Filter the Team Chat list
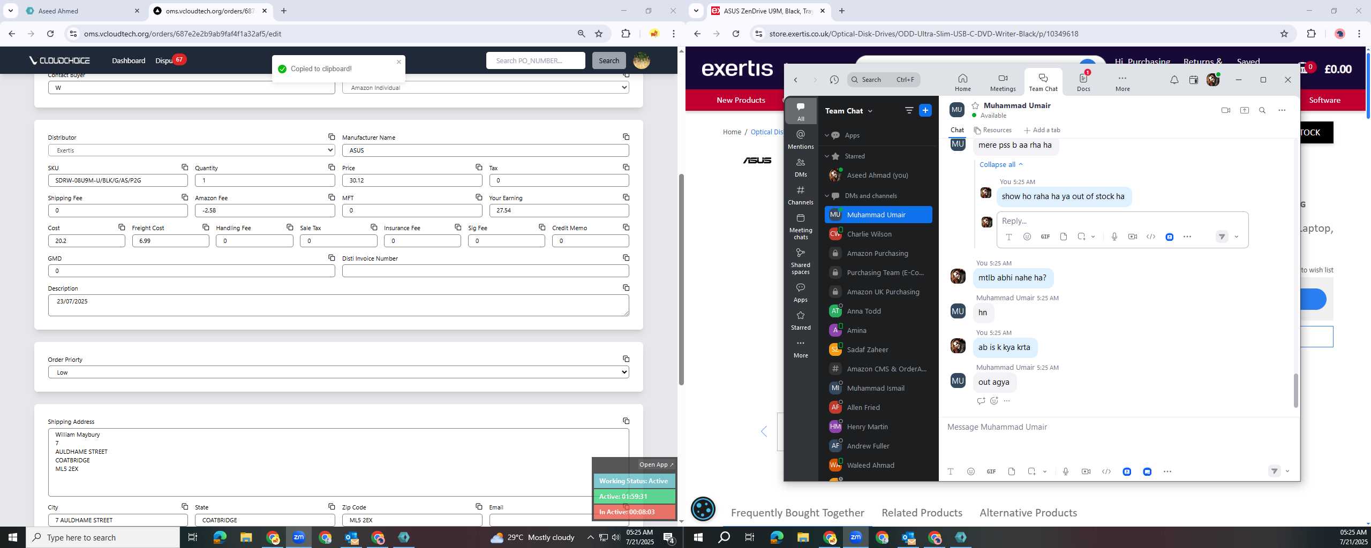The width and height of the screenshot is (1371, 548). coord(909,110)
